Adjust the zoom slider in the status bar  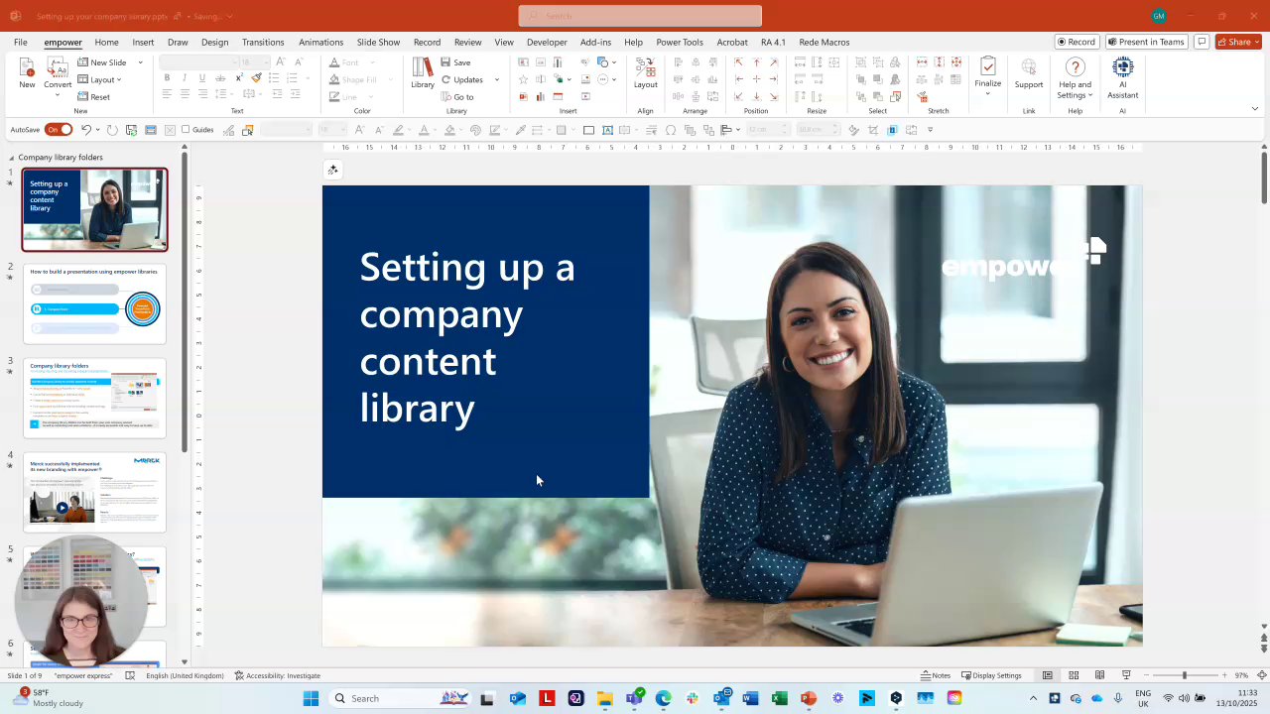pos(1184,675)
